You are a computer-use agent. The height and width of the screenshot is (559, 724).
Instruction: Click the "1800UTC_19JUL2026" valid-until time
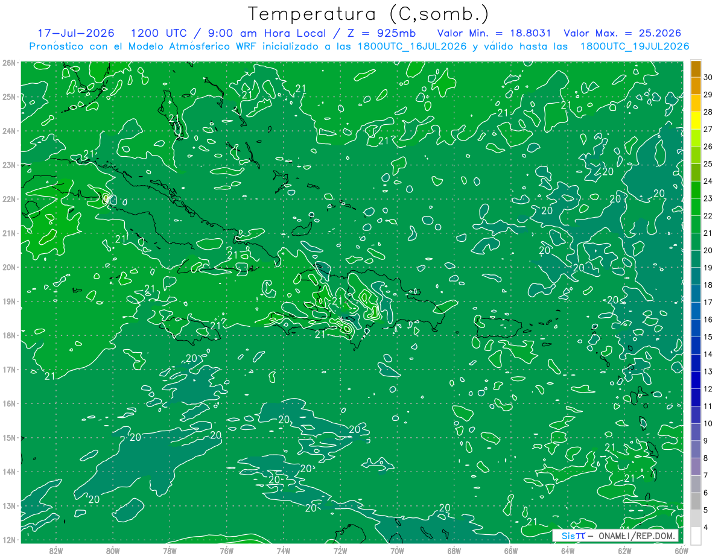click(635, 46)
